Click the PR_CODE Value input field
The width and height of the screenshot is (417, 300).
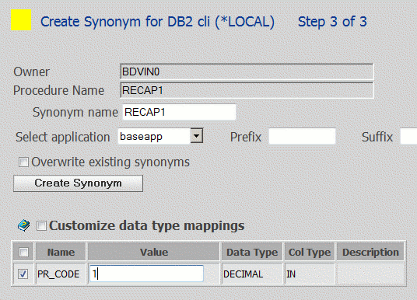[x=146, y=274]
